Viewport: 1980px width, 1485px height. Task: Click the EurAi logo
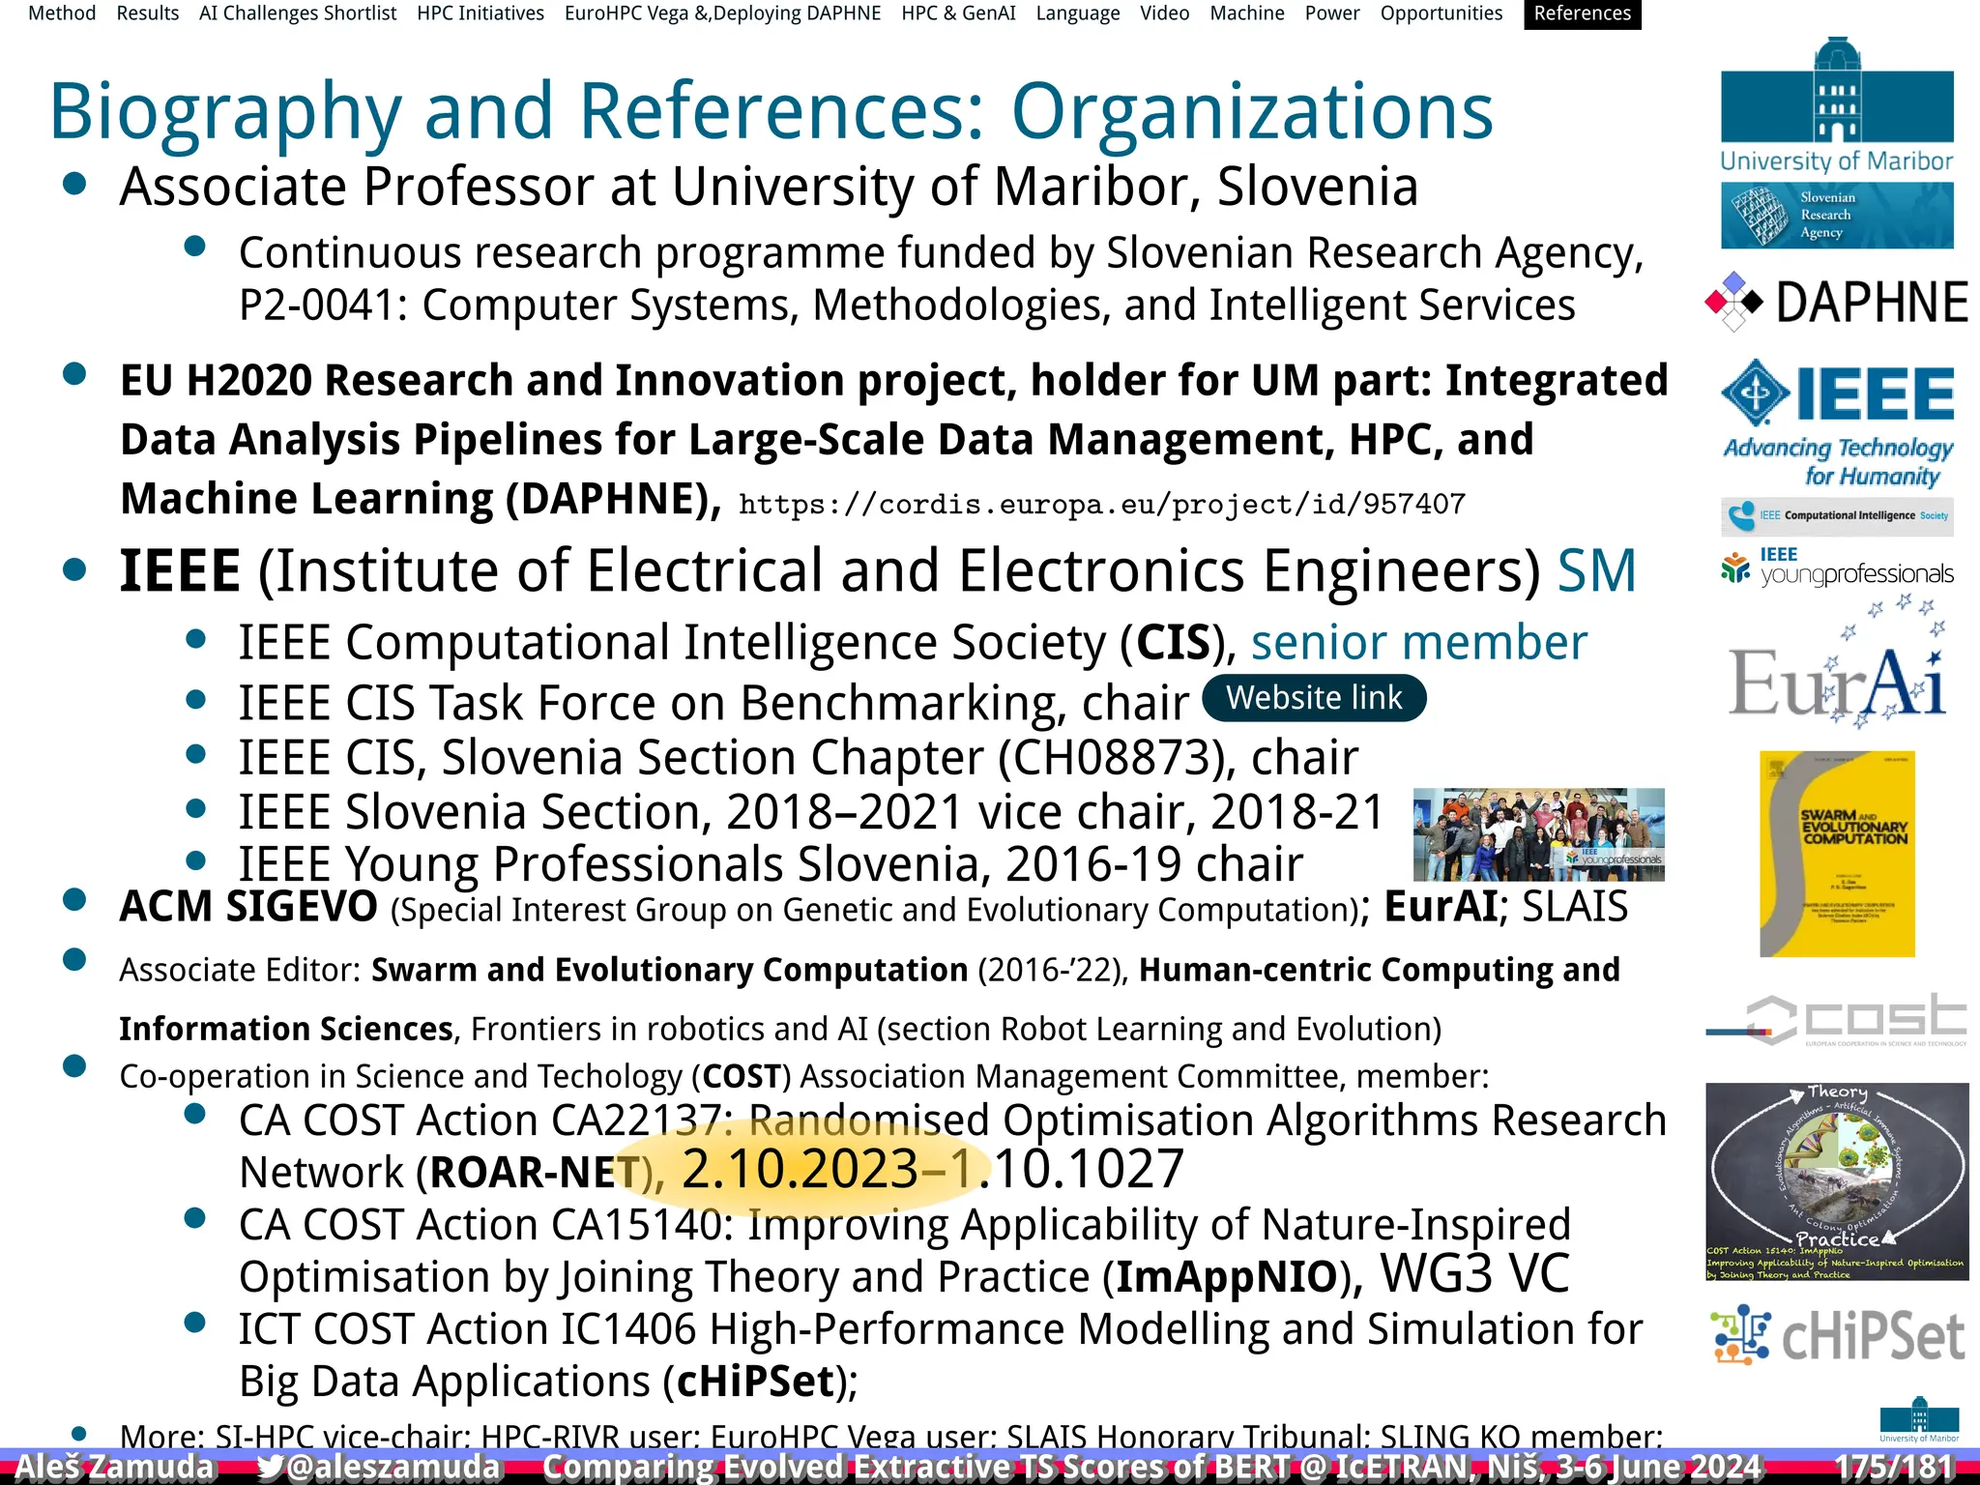[1837, 662]
